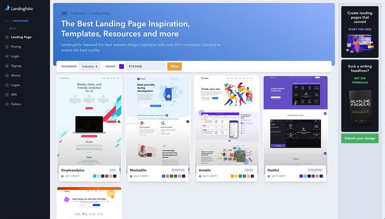
Task: Click the MARKETING tag on Mockadillo
Action: [x=178, y=170]
